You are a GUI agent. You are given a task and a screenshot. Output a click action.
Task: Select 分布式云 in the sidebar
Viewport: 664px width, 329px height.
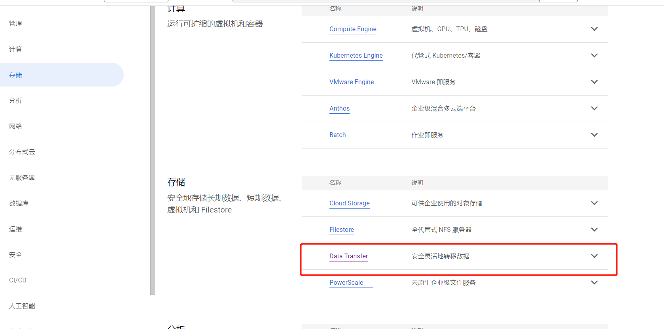tap(22, 152)
